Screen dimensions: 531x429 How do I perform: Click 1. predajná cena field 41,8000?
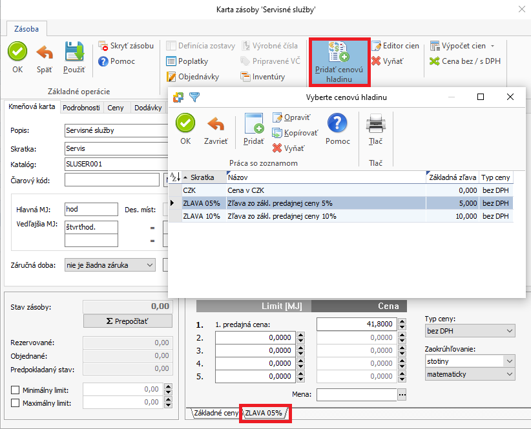tap(357, 324)
